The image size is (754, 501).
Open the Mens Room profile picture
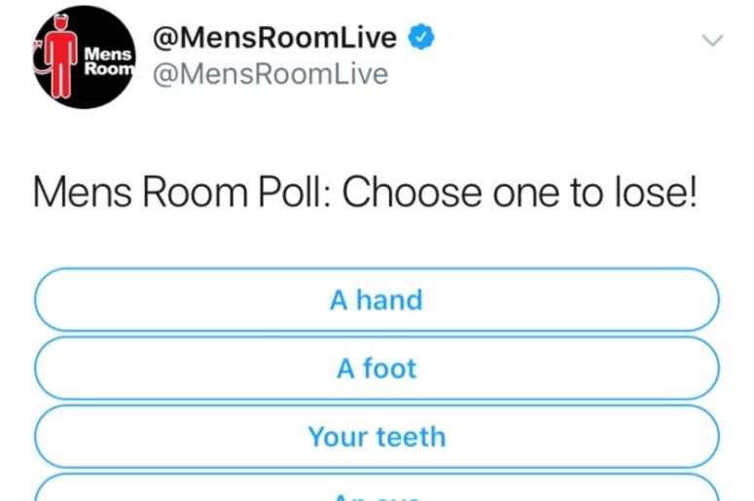pos(85,57)
